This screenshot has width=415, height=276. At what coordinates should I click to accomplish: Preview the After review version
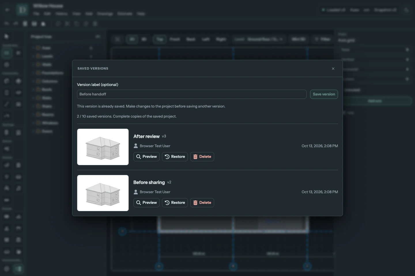click(146, 157)
